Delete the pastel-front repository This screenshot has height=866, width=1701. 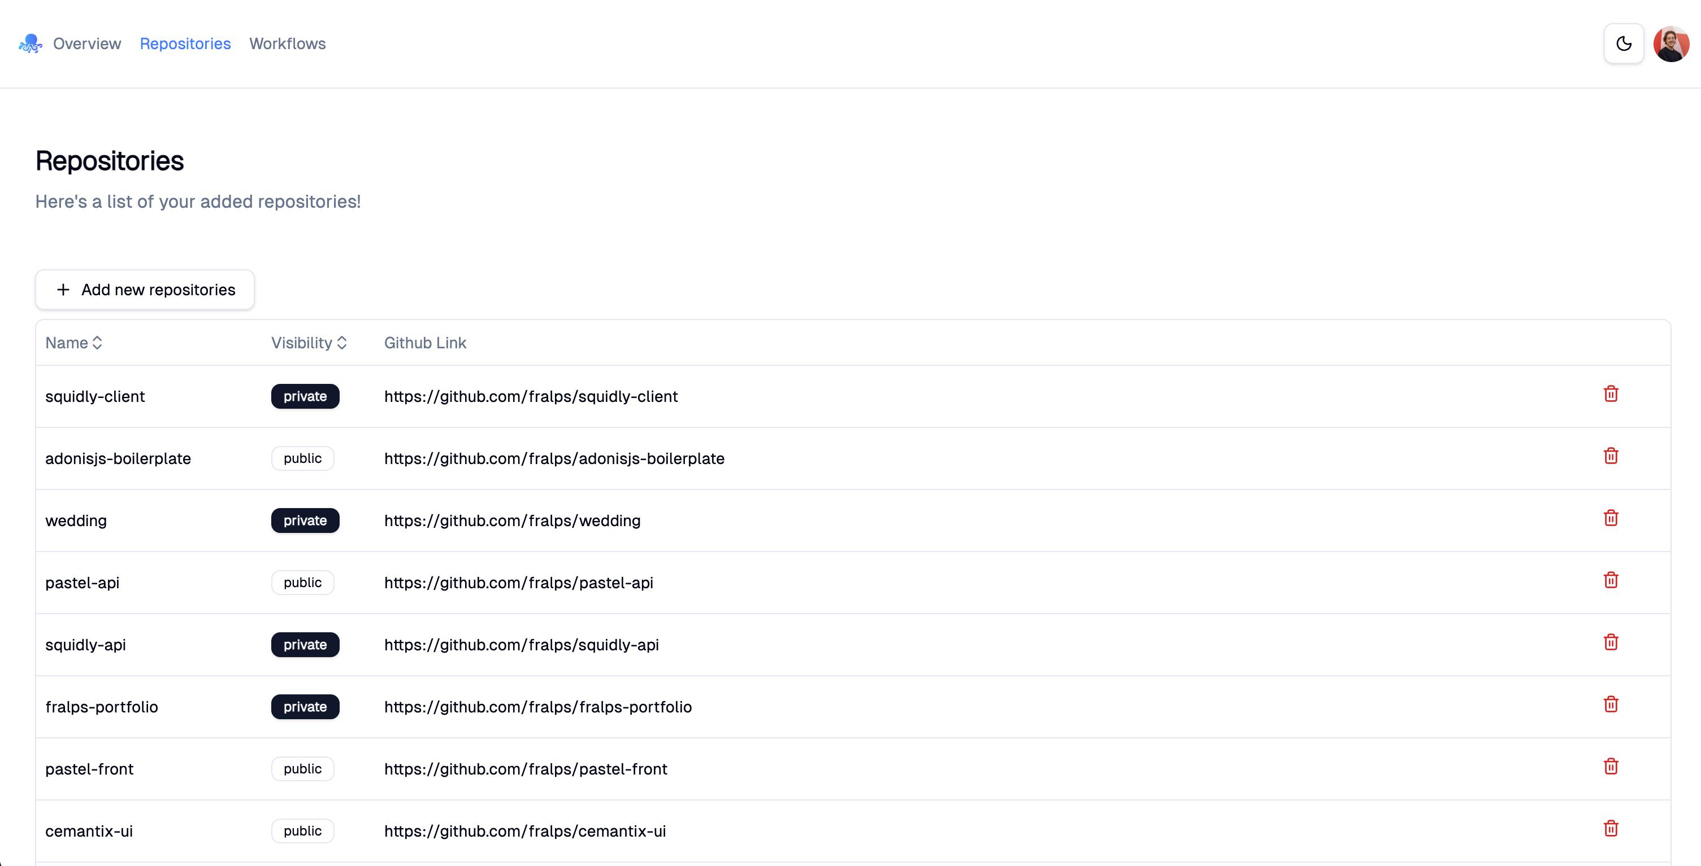point(1611,766)
